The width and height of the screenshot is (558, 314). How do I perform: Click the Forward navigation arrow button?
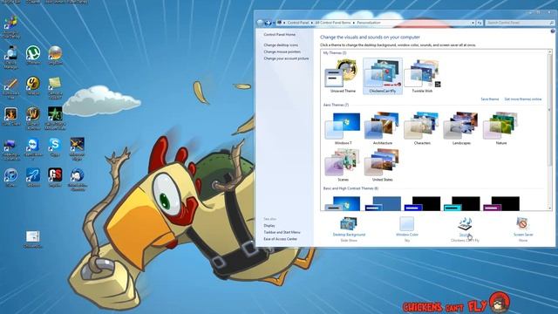[x=268, y=23]
